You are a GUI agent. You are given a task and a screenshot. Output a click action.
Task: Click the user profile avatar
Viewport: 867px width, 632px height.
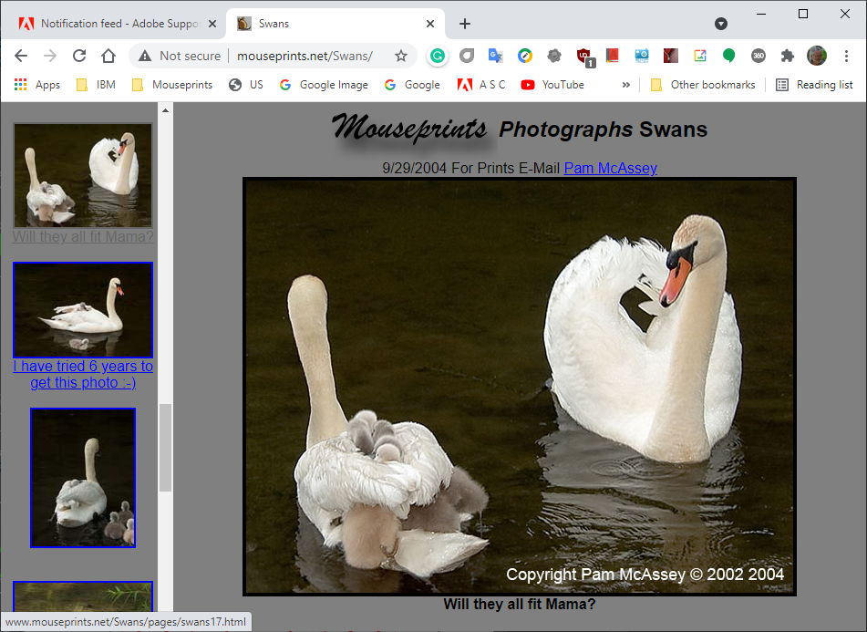pos(817,56)
